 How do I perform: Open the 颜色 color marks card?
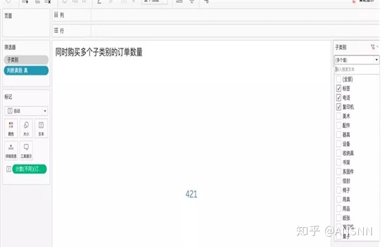11,129
